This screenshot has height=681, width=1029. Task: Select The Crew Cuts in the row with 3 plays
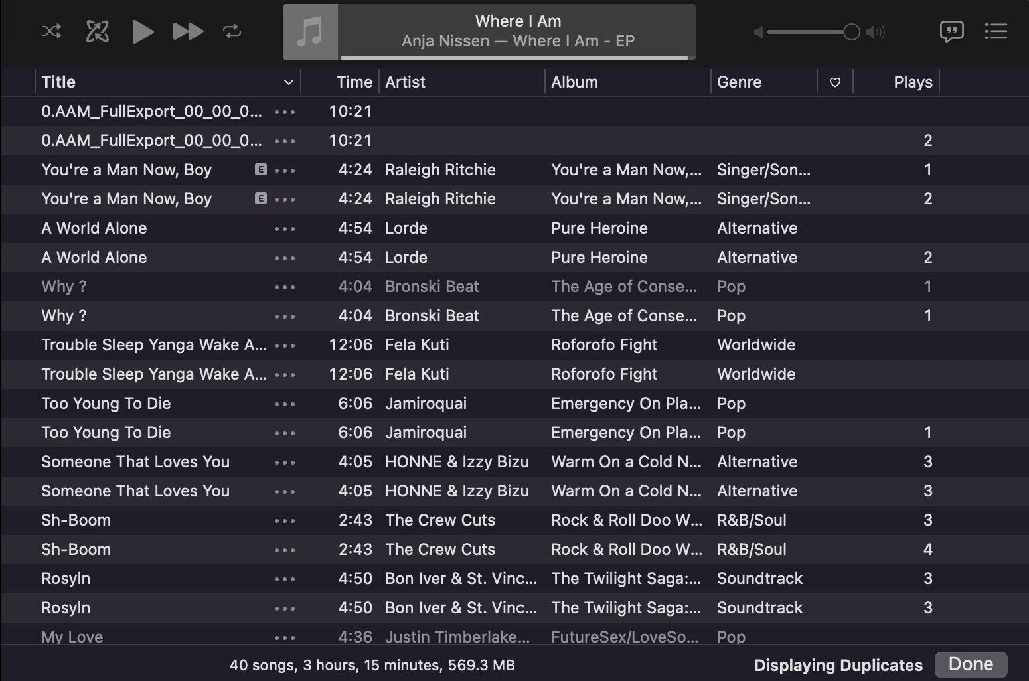[440, 520]
